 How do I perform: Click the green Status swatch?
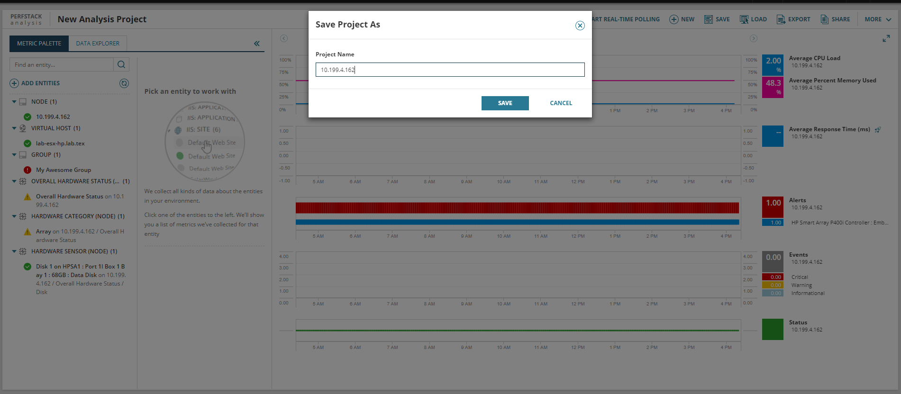(773, 330)
